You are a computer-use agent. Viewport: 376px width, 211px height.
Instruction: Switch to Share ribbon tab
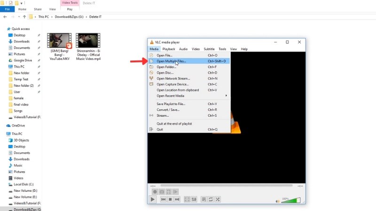click(38, 9)
